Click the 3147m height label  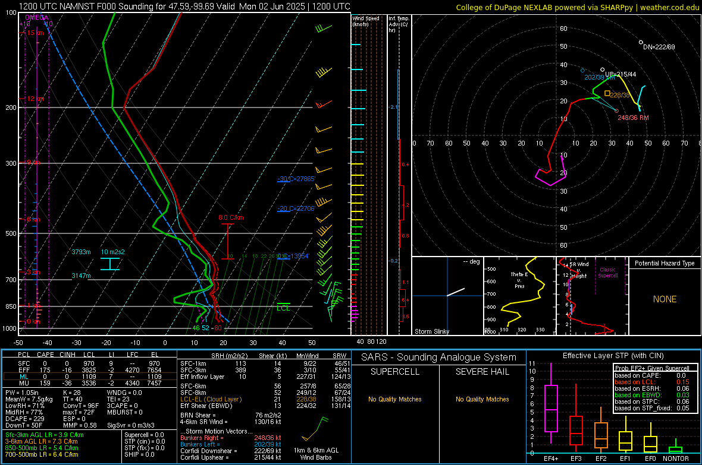[x=81, y=276]
